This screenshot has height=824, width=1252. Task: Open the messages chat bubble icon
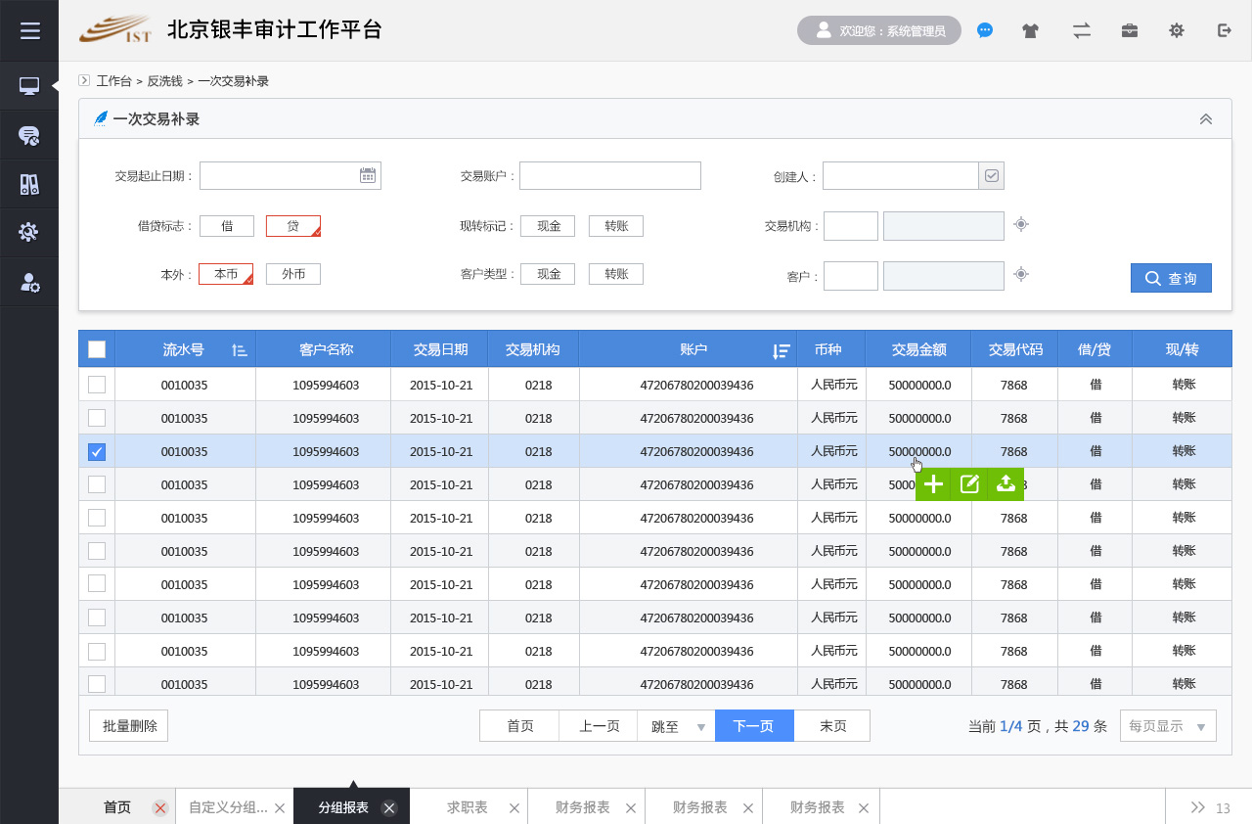click(985, 30)
